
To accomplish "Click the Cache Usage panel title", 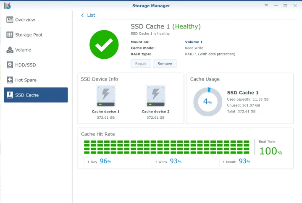I will 205,79.
